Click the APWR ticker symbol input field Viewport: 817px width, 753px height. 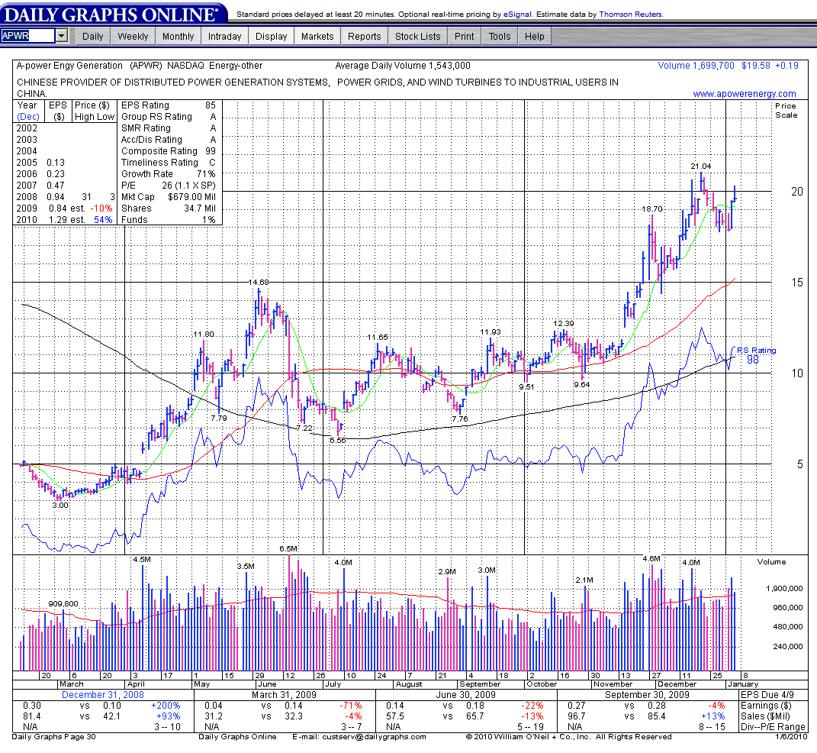point(27,36)
